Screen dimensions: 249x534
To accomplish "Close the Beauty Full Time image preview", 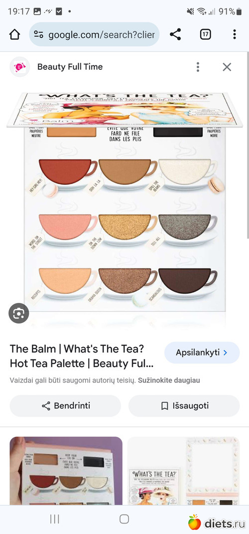I will (227, 67).
